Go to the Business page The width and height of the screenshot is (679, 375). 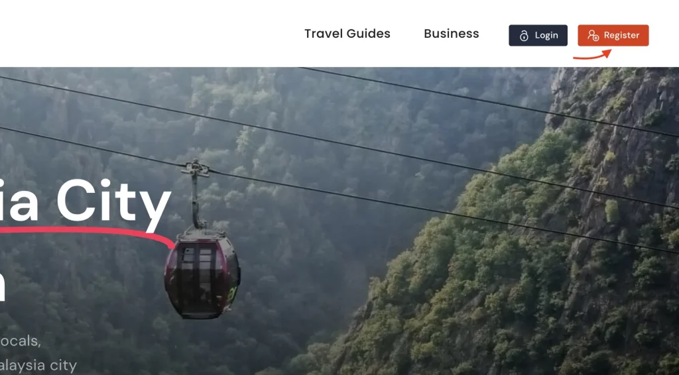[451, 34]
